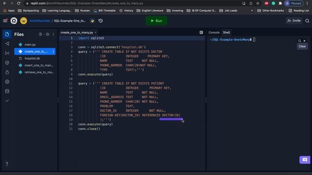Screen dimensions: 312x175
Task: Open the version history clock icon
Action: 101,20
